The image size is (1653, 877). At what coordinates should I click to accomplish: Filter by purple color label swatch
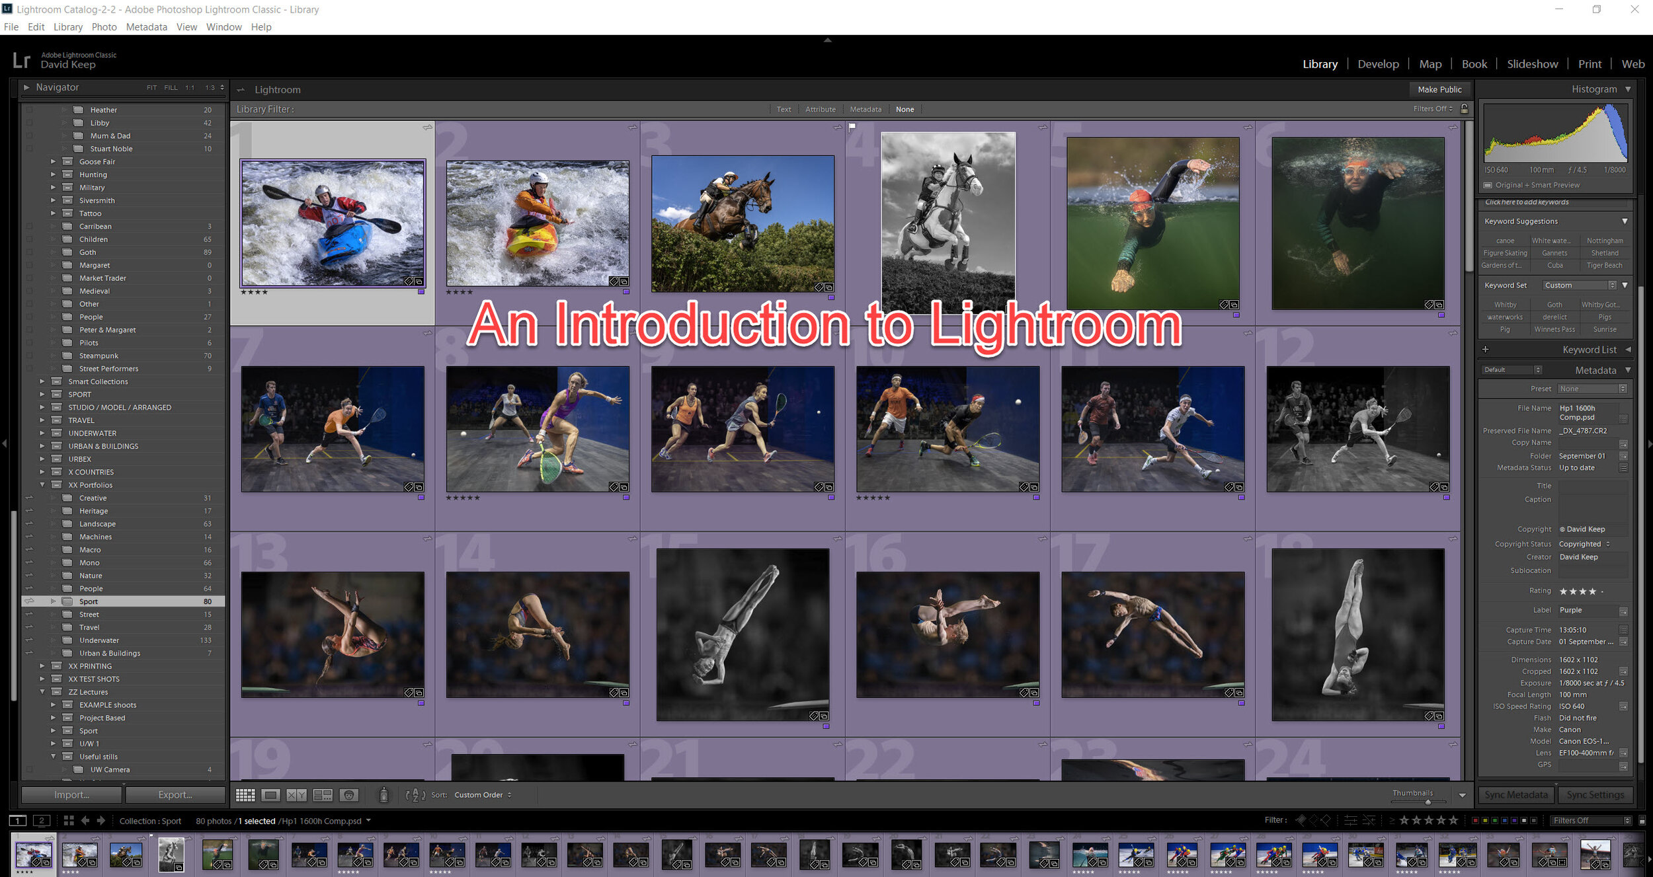[1514, 821]
